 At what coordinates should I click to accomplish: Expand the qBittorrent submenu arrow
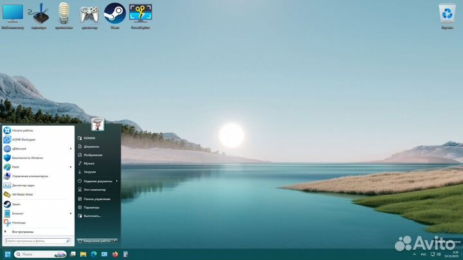pos(70,148)
